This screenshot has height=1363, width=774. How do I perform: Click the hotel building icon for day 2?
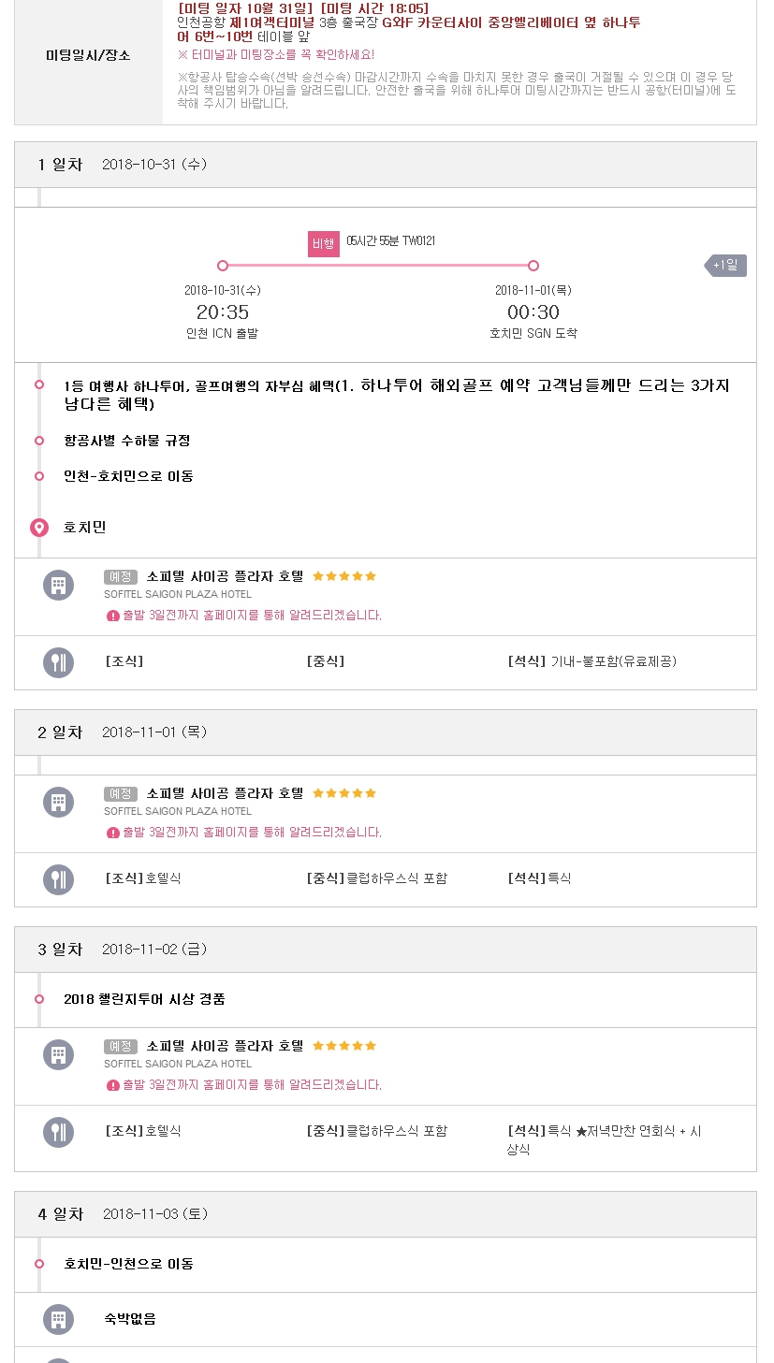[x=58, y=802]
